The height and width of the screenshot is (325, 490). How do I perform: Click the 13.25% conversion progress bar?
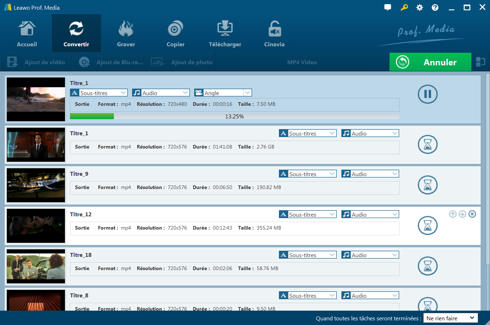[x=234, y=116]
